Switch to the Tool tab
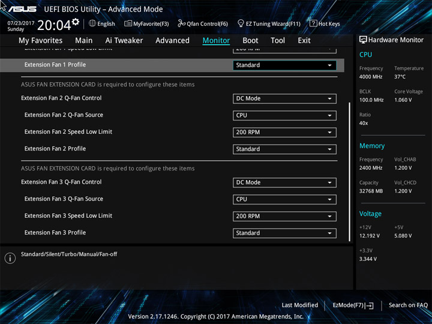Screen dimensions: 432x324 (x=278, y=41)
